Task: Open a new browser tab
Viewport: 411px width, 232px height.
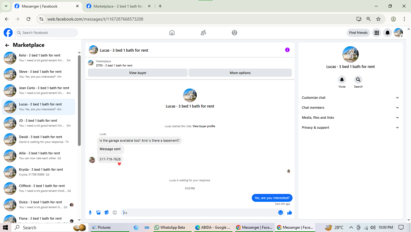Action: pos(160,6)
